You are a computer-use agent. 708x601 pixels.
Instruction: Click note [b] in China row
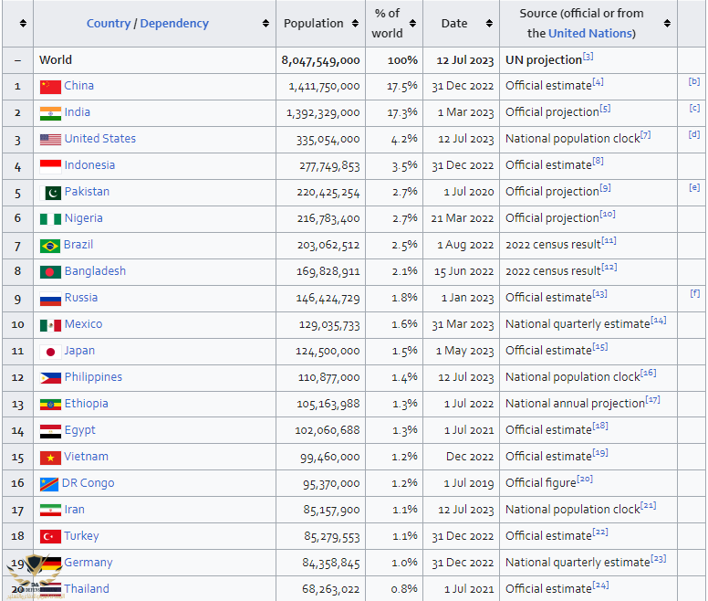pyautogui.click(x=694, y=81)
